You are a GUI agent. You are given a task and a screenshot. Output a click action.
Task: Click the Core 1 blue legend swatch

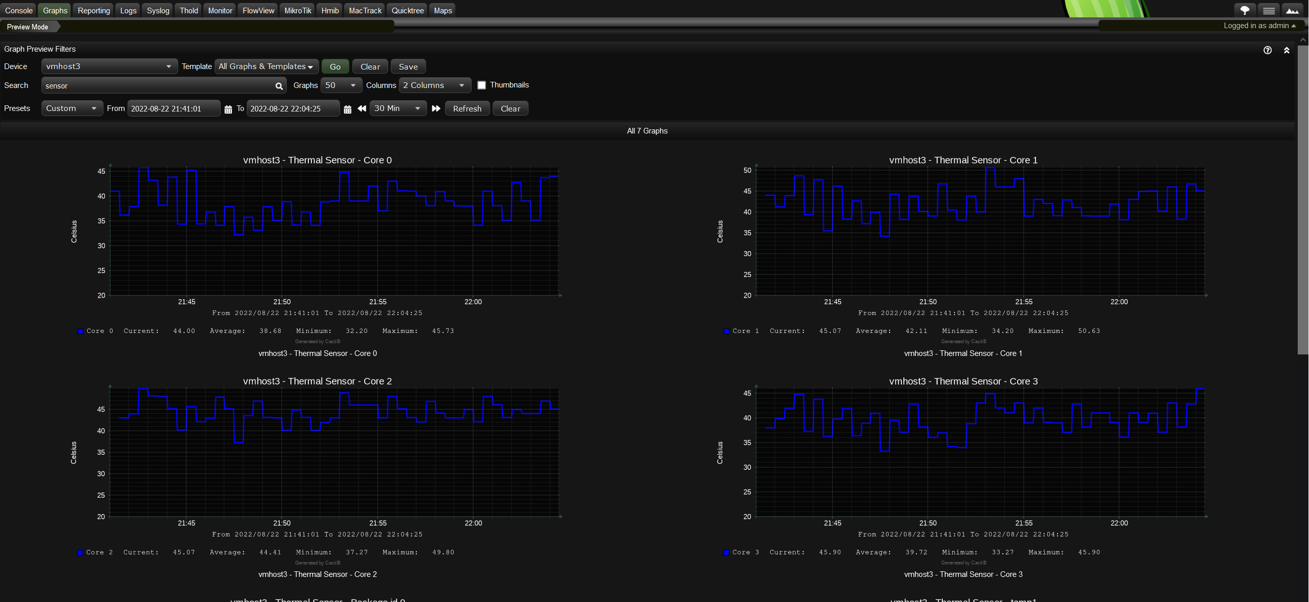click(x=726, y=331)
